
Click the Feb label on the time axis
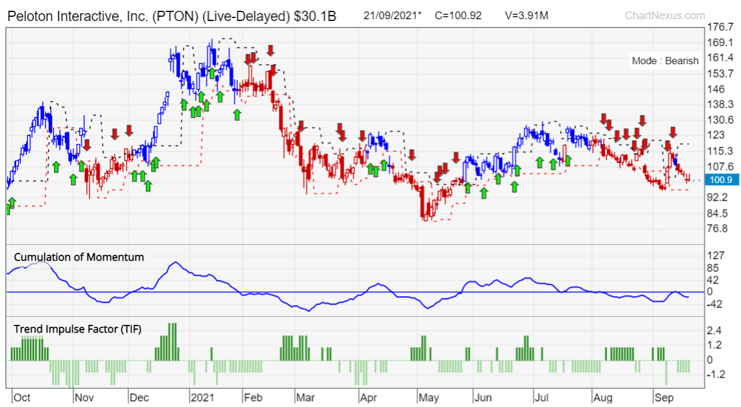[x=254, y=397]
